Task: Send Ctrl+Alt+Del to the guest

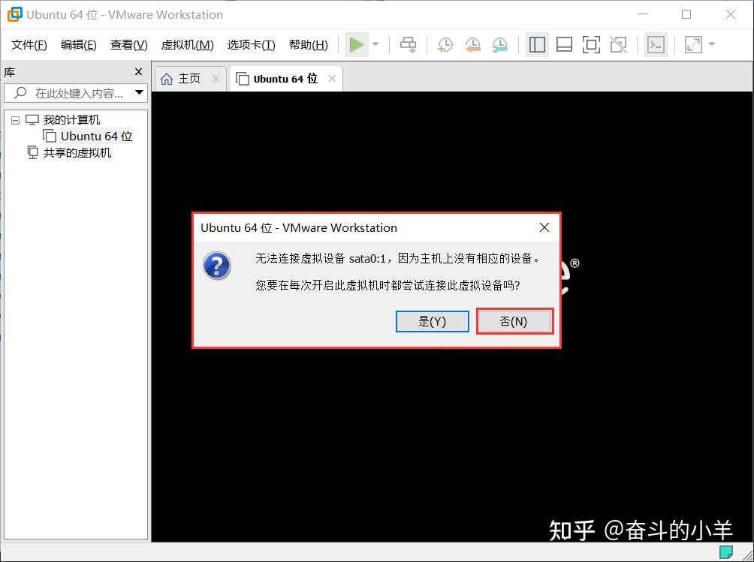Action: (409, 44)
